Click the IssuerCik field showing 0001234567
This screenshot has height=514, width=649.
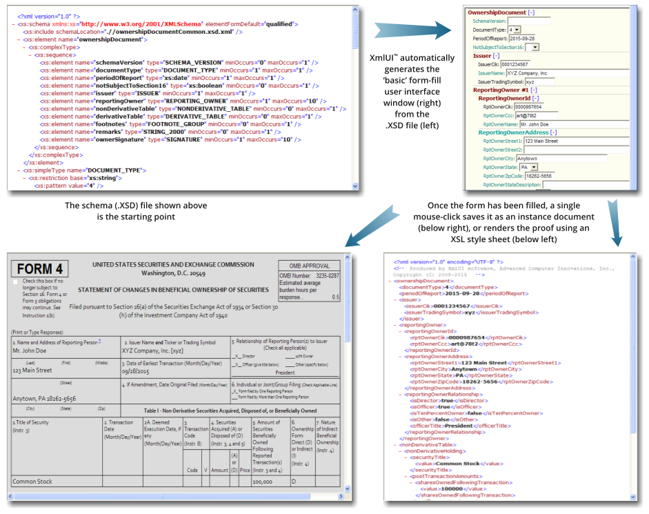point(515,64)
